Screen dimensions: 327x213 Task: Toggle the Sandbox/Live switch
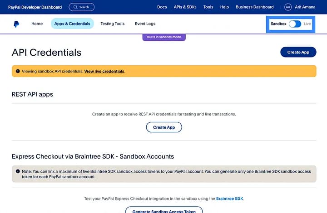click(x=295, y=24)
